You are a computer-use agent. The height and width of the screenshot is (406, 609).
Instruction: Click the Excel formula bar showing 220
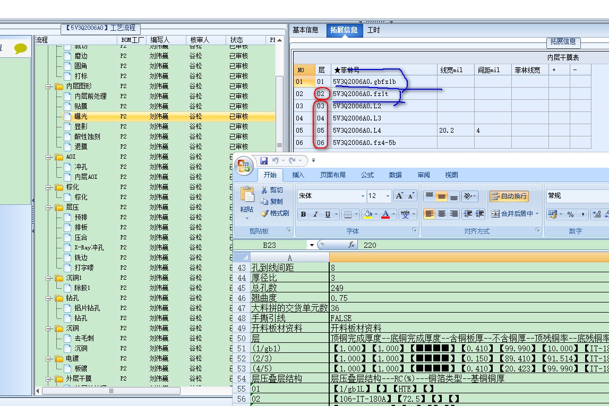coord(484,245)
